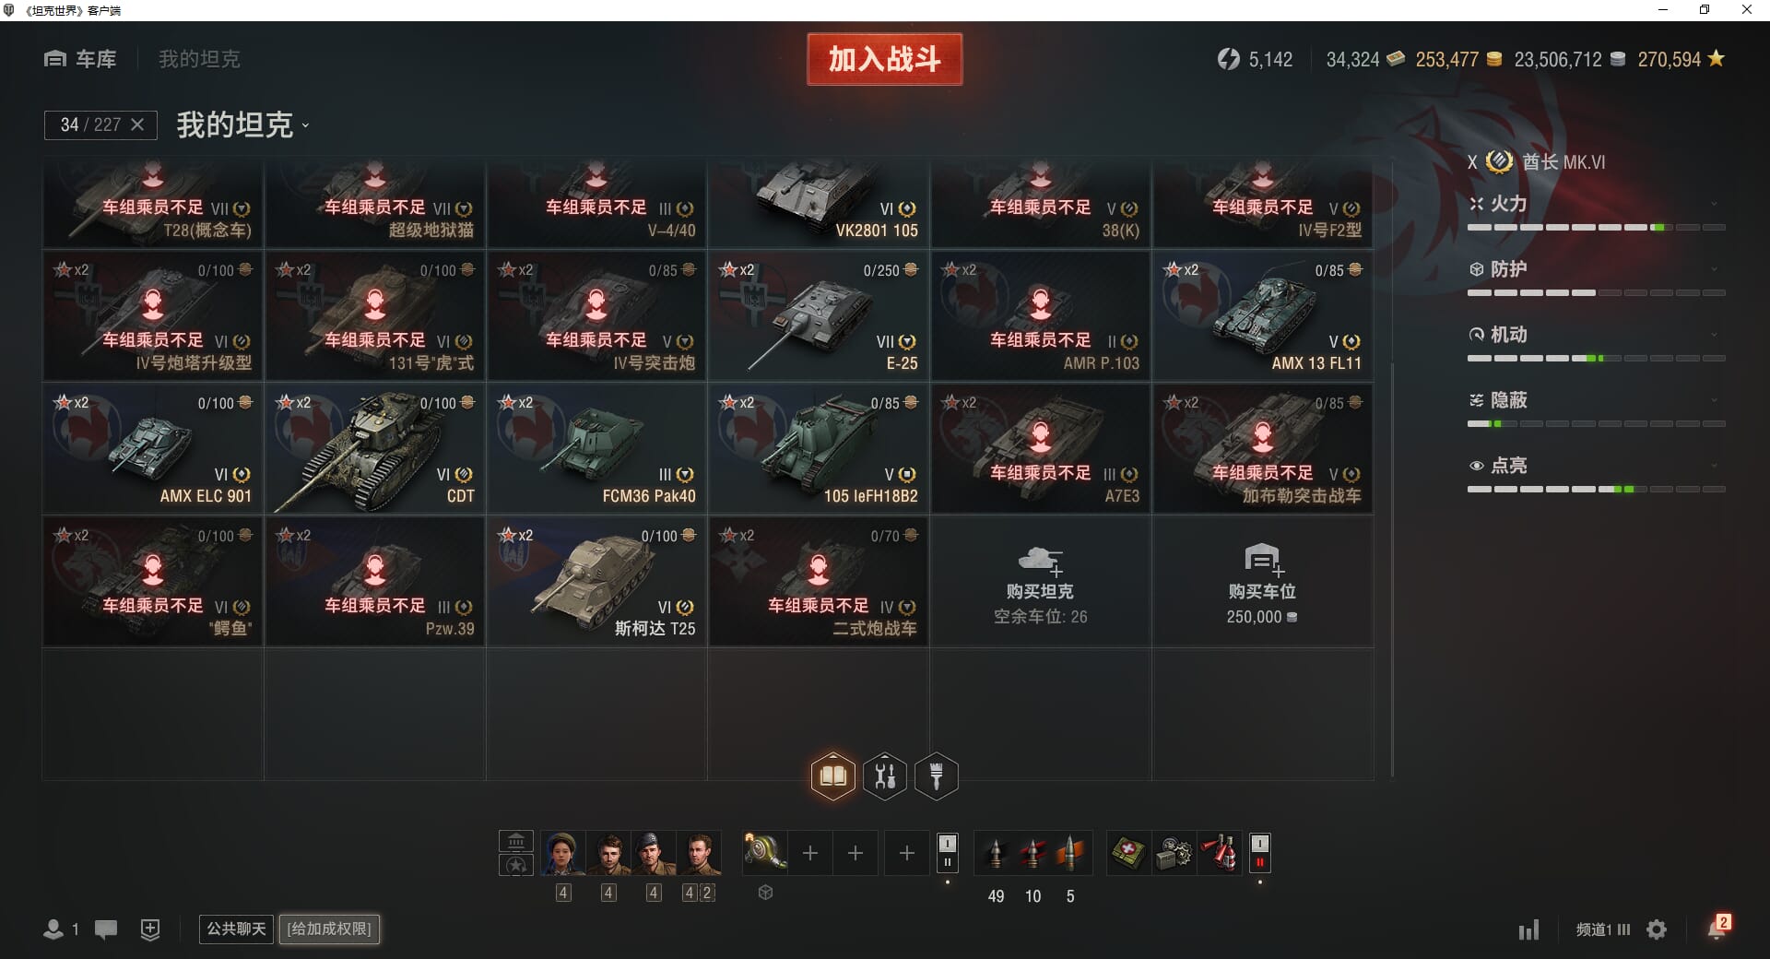Open the wrench and screwdriver equipment icon
This screenshot has width=1770, height=959.
(x=885, y=776)
